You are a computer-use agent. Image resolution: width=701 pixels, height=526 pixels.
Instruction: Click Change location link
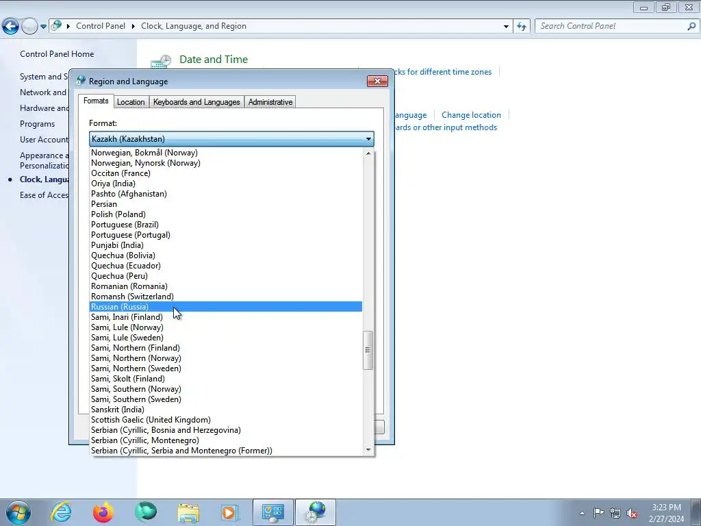point(471,115)
